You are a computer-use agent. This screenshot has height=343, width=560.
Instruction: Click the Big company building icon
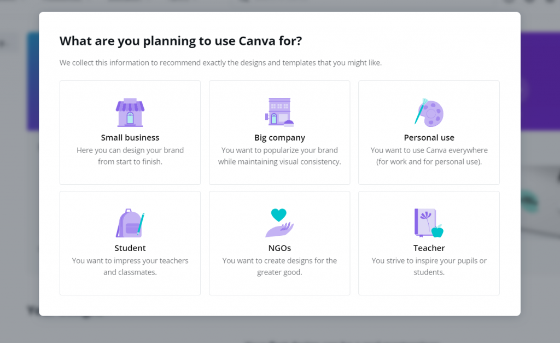279,113
